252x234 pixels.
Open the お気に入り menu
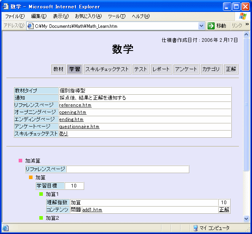coord(88,16)
